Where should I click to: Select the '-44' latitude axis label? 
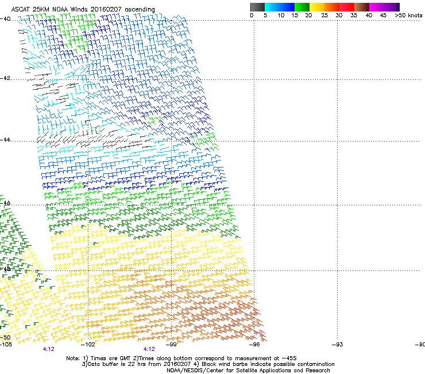pyautogui.click(x=5, y=140)
